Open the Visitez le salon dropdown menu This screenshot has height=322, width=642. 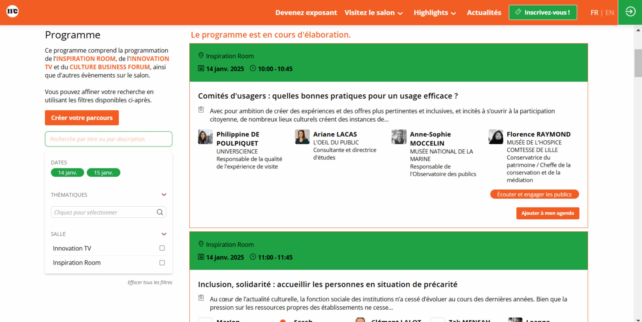point(373,13)
